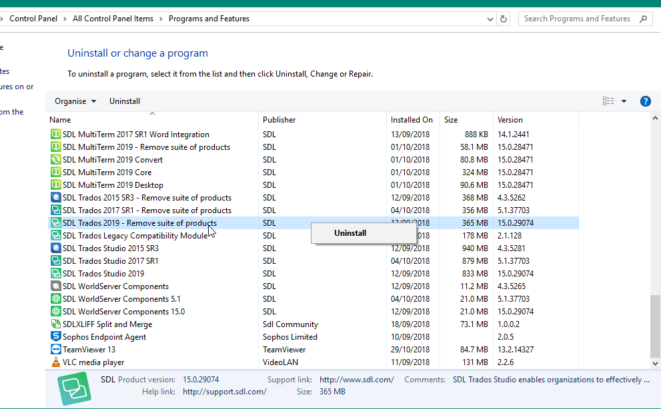Click the SDL WorldServer Components 5.1 icon
The image size is (661, 409).
point(55,298)
